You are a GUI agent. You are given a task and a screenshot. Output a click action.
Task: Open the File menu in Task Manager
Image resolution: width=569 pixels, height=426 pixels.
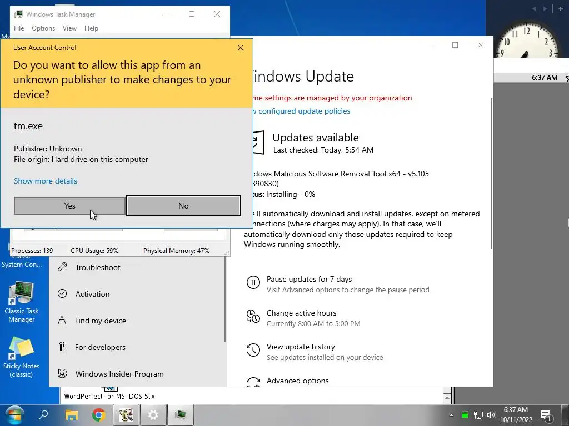pyautogui.click(x=19, y=28)
